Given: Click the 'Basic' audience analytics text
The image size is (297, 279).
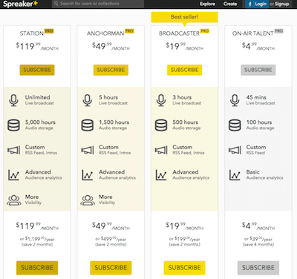Looking at the screenshot, I should (x=252, y=172).
